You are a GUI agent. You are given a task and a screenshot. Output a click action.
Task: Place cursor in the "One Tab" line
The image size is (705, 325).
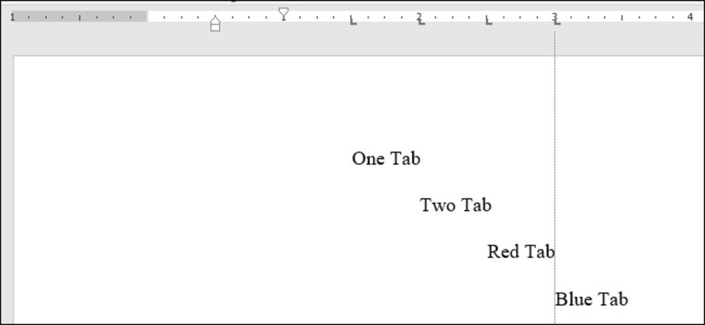(386, 159)
